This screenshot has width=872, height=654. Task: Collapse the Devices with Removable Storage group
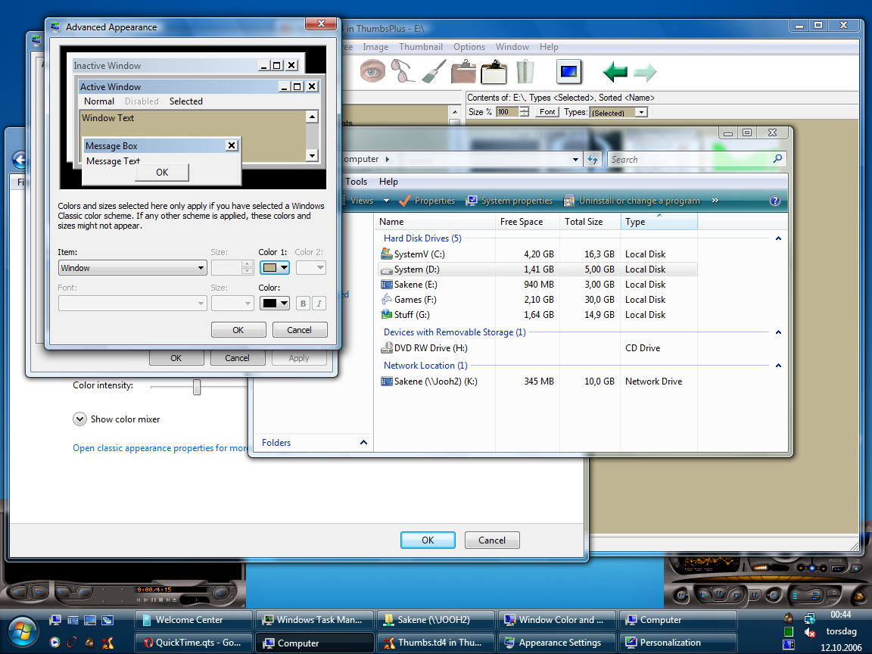[x=778, y=332]
